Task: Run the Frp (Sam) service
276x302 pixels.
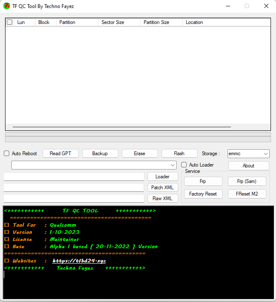Action: [x=247, y=181]
